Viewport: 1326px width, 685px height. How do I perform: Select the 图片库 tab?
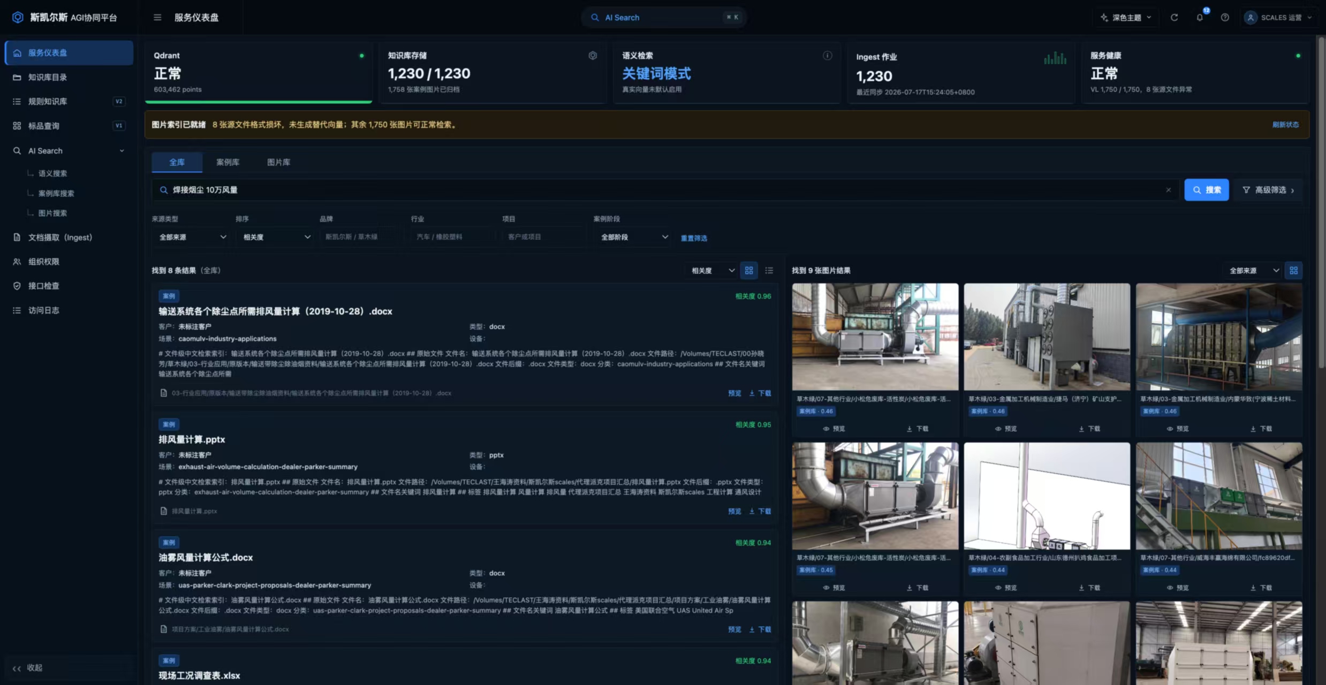pos(278,162)
